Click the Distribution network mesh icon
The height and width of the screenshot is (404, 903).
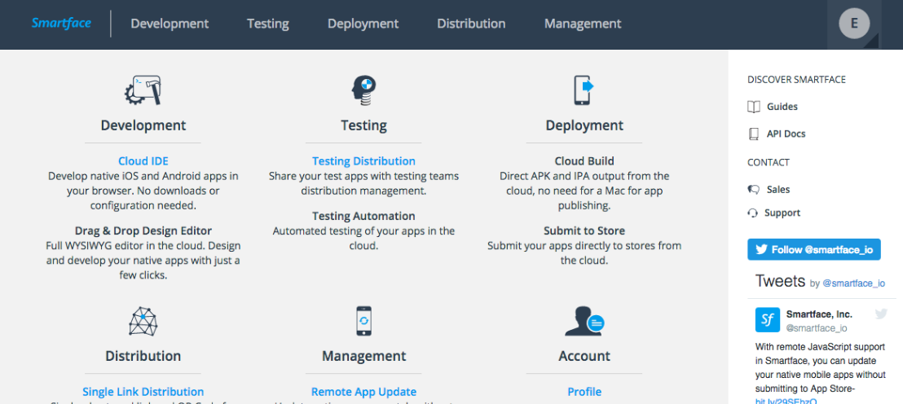point(143,321)
